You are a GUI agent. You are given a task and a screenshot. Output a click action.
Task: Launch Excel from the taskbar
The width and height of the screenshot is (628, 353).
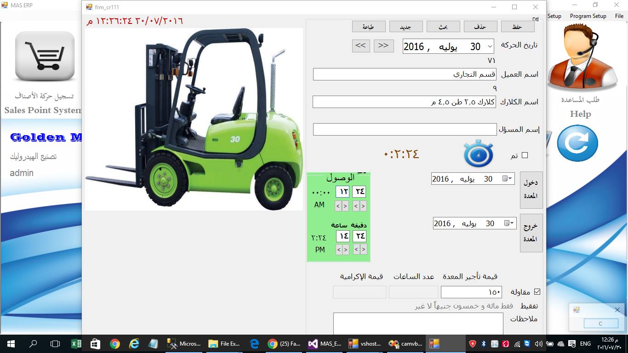point(76,344)
